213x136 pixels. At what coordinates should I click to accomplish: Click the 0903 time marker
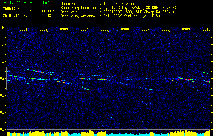(x=64, y=29)
